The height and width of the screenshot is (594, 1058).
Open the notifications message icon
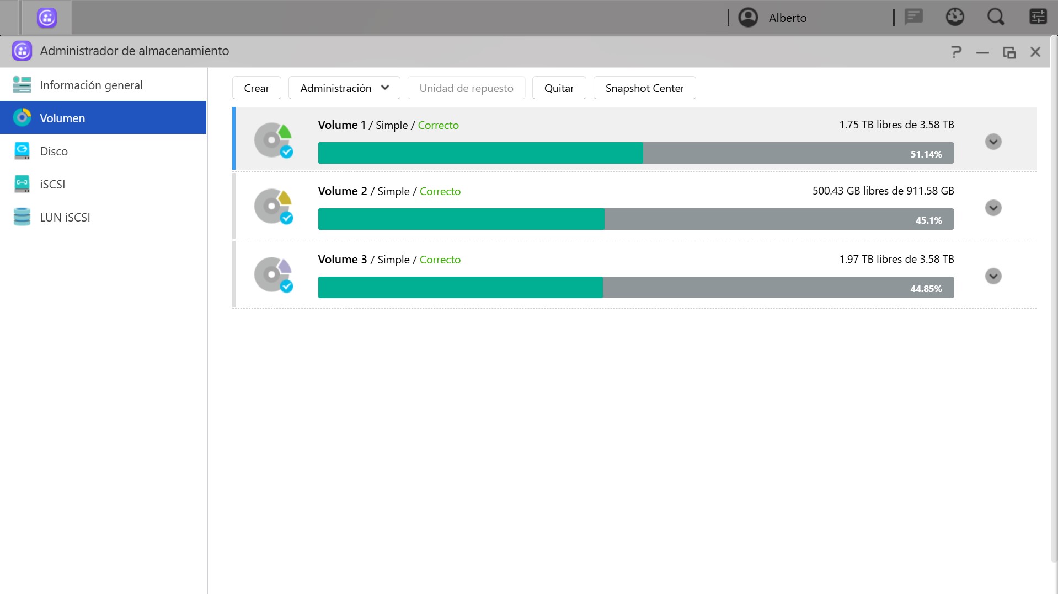pyautogui.click(x=913, y=18)
